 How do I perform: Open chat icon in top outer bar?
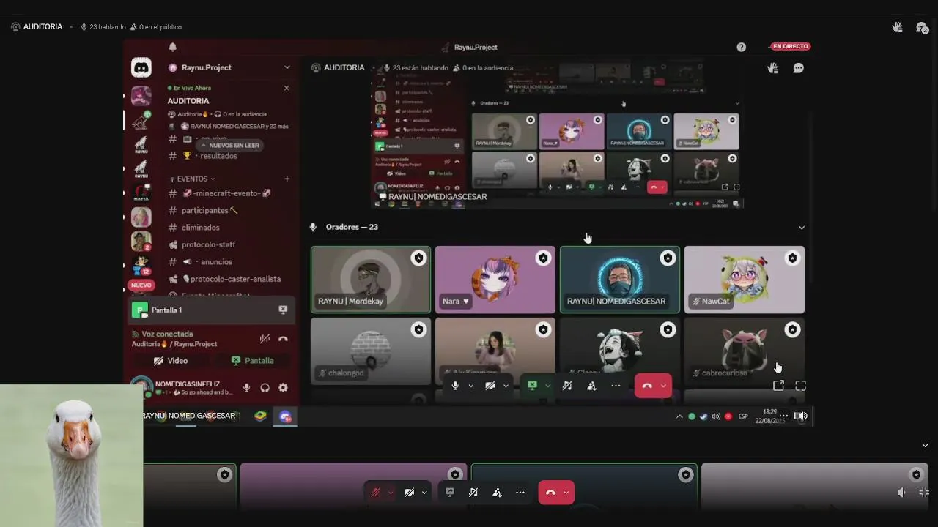click(922, 28)
